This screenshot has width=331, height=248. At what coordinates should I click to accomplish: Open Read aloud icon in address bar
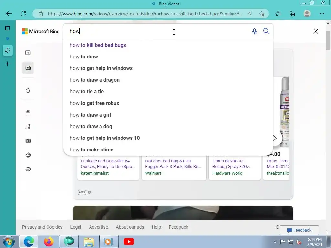pyautogui.click(x=250, y=14)
